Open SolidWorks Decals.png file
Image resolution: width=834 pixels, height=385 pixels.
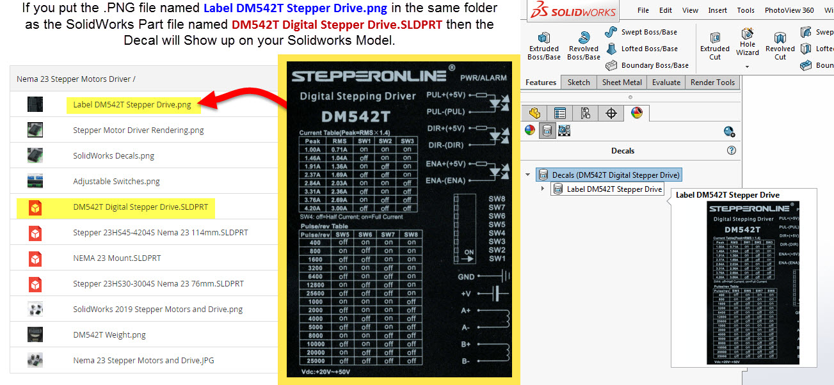click(113, 156)
